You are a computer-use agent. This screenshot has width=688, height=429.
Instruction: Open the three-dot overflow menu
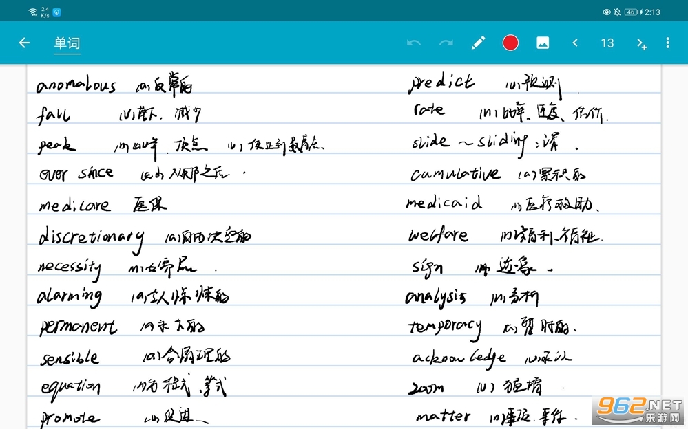(x=667, y=43)
